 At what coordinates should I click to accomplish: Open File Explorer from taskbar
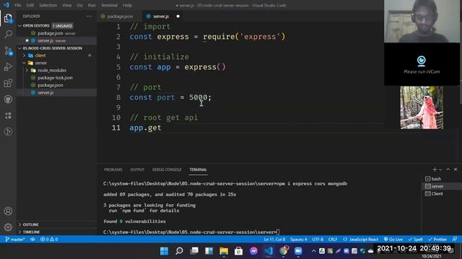(224, 251)
